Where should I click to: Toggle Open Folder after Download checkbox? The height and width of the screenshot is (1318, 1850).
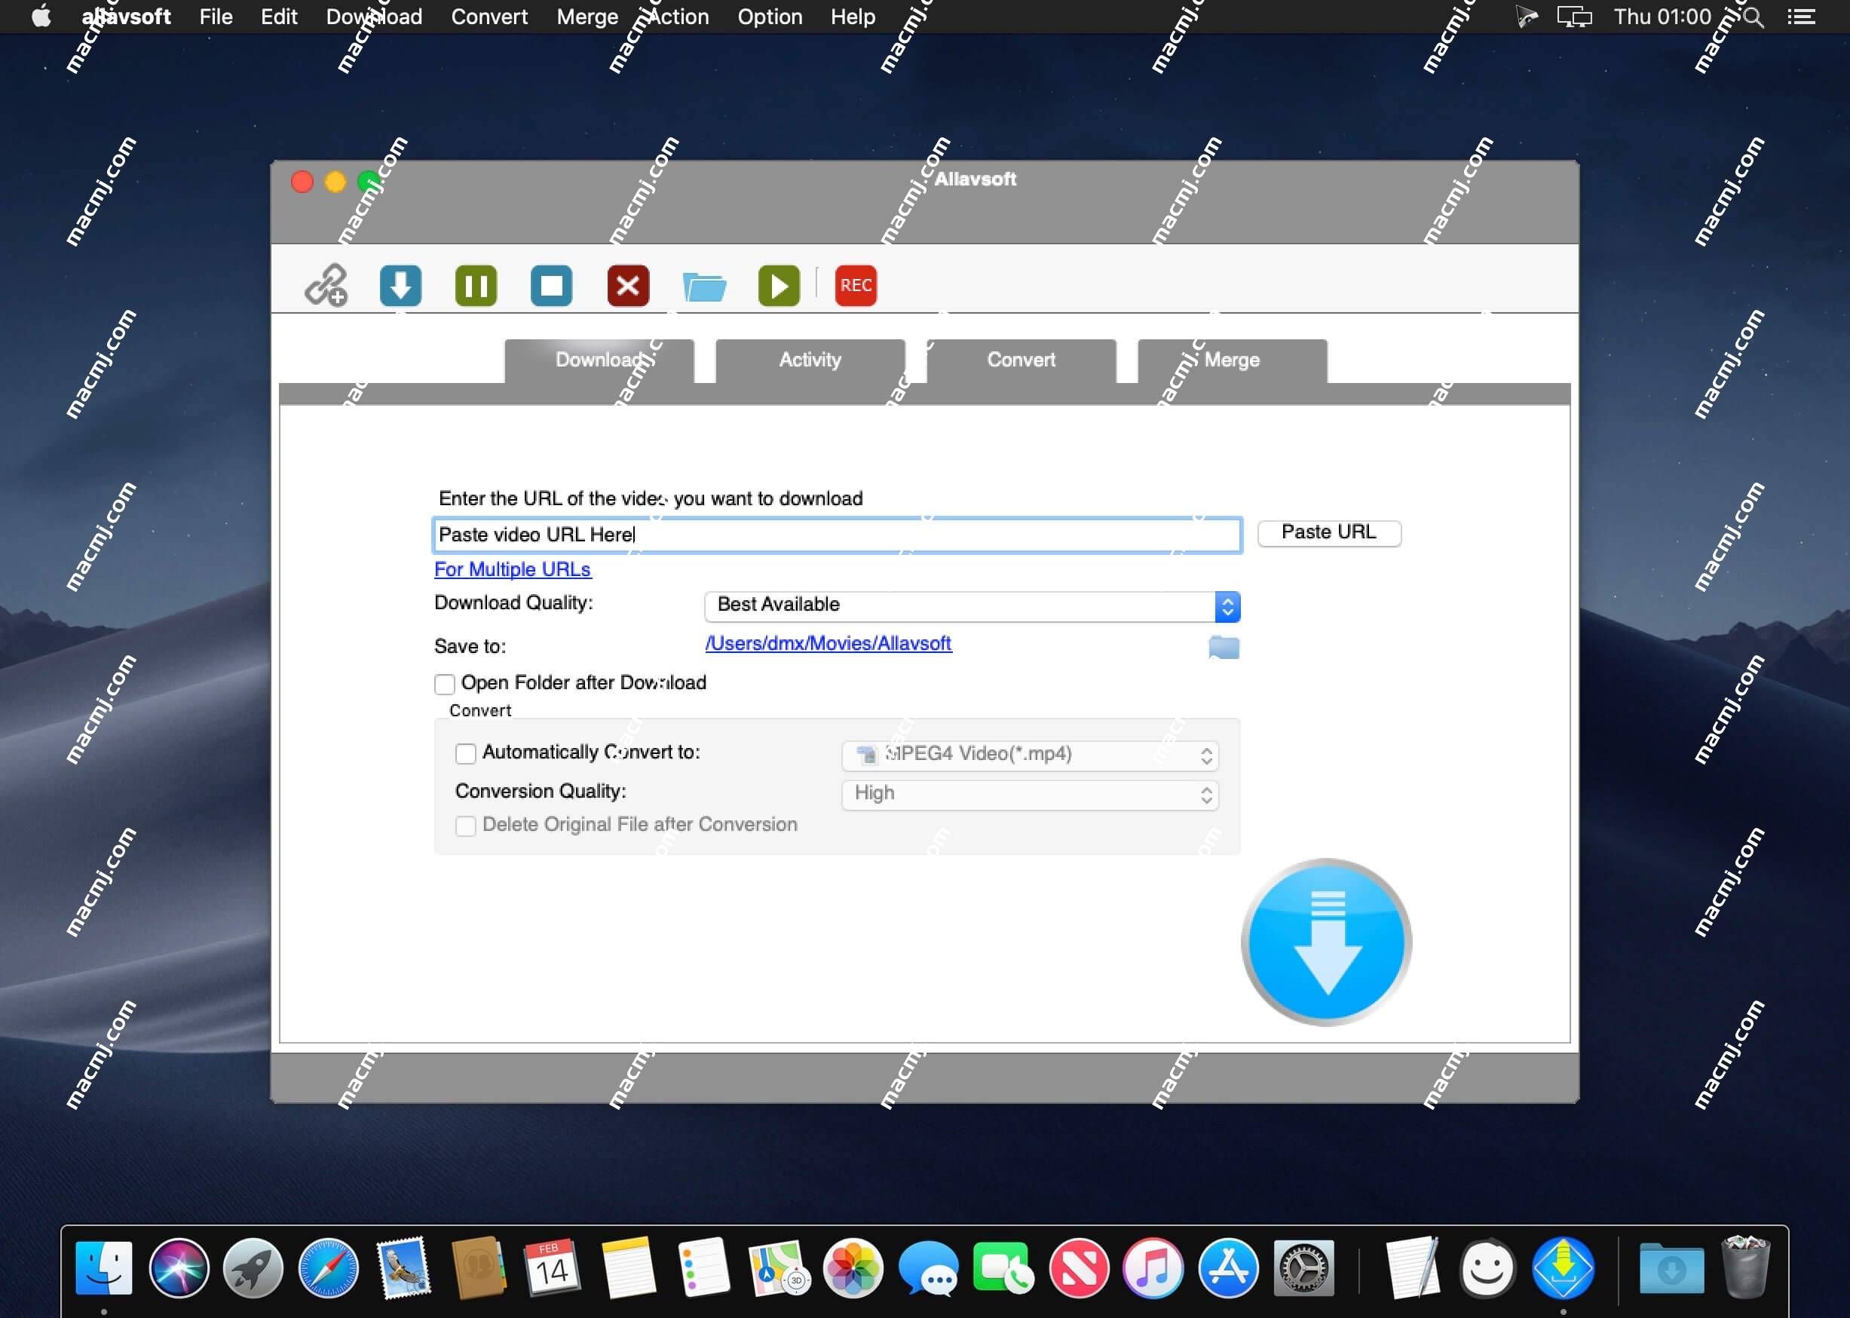tap(443, 683)
